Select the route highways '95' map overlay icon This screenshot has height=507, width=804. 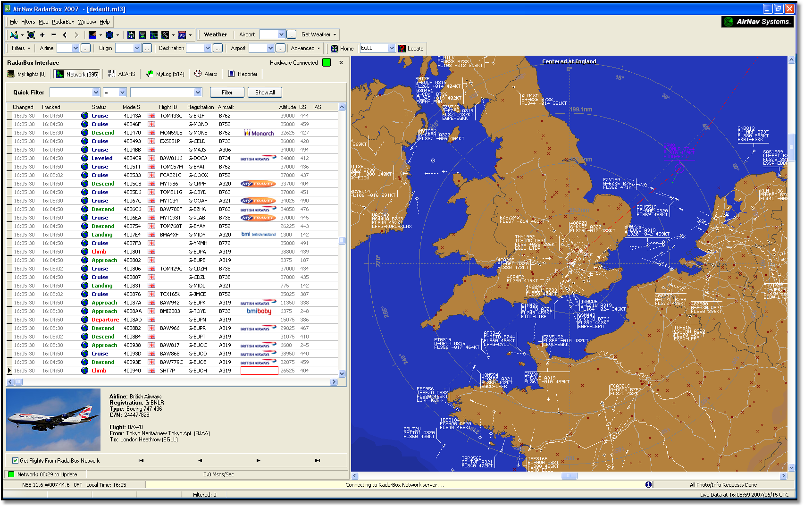[x=182, y=35]
